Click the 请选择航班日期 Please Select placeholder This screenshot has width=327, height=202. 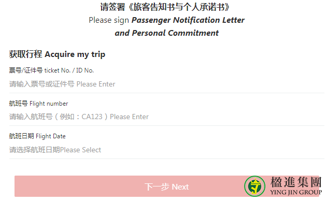point(55,150)
